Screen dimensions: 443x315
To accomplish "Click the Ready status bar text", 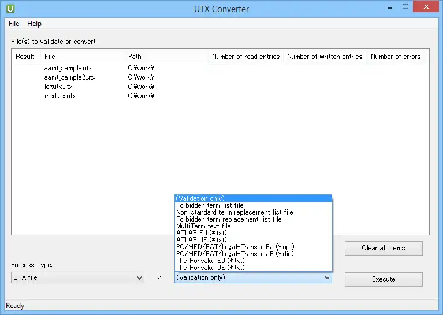I will [x=15, y=306].
